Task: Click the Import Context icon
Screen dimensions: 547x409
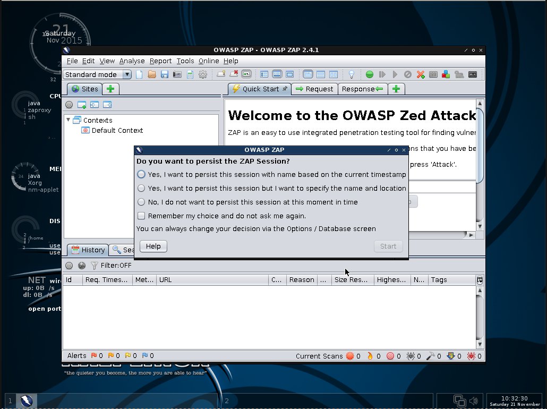Action: 95,105
